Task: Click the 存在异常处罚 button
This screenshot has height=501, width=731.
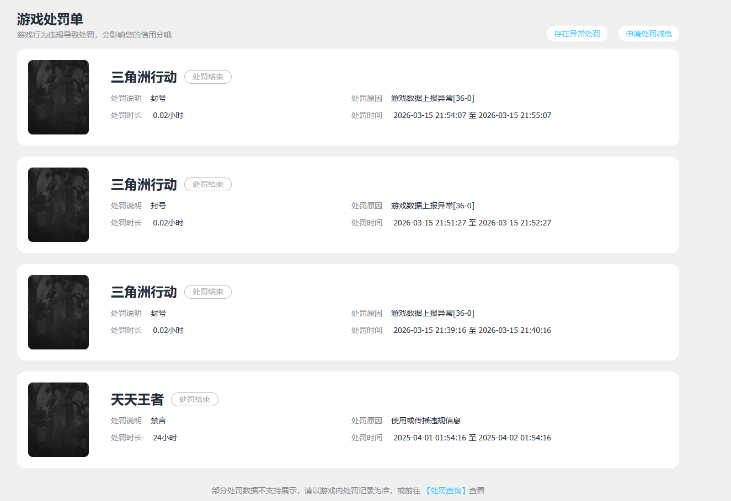Action: [x=577, y=34]
